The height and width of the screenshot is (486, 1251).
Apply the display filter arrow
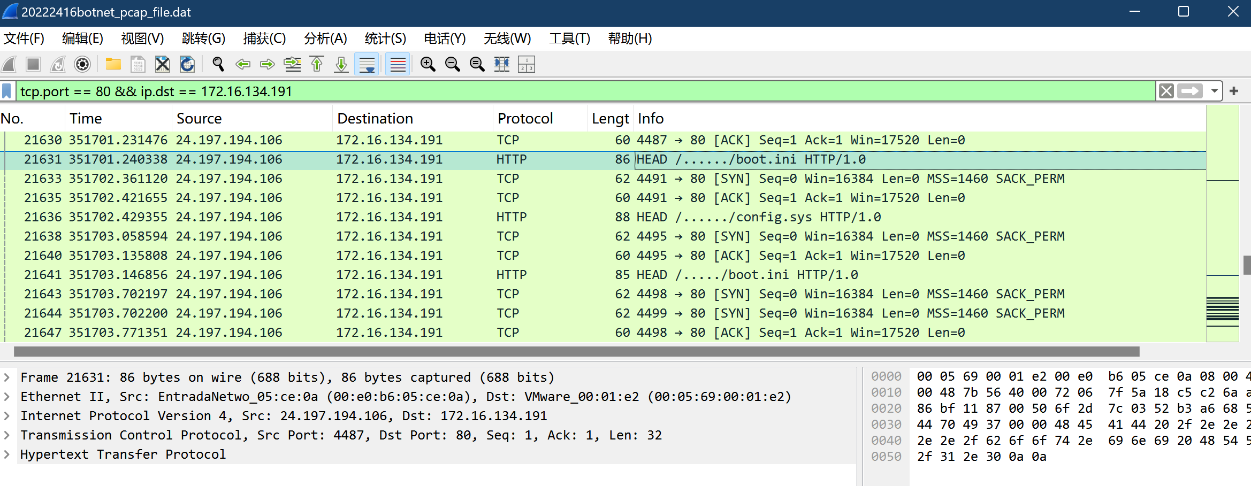(x=1190, y=91)
